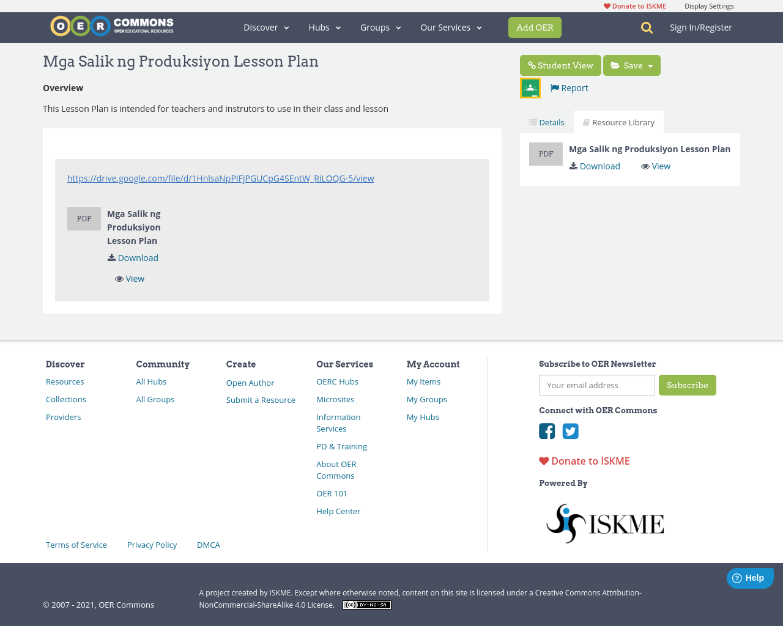Open the Discover dropdown
This screenshot has width=783, height=626.
click(x=265, y=28)
